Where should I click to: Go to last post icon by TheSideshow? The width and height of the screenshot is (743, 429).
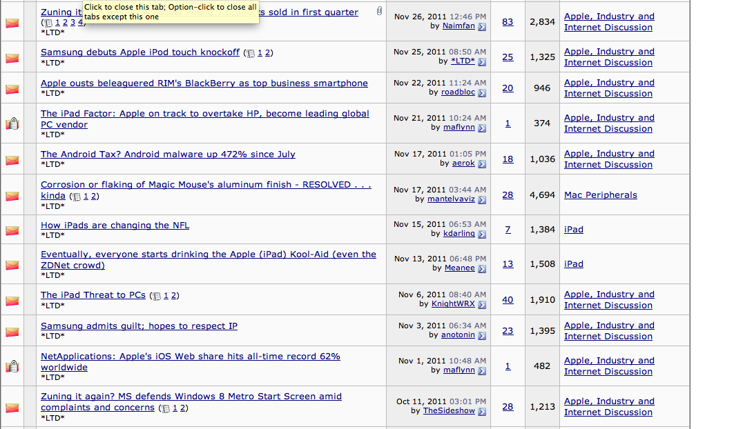(482, 412)
